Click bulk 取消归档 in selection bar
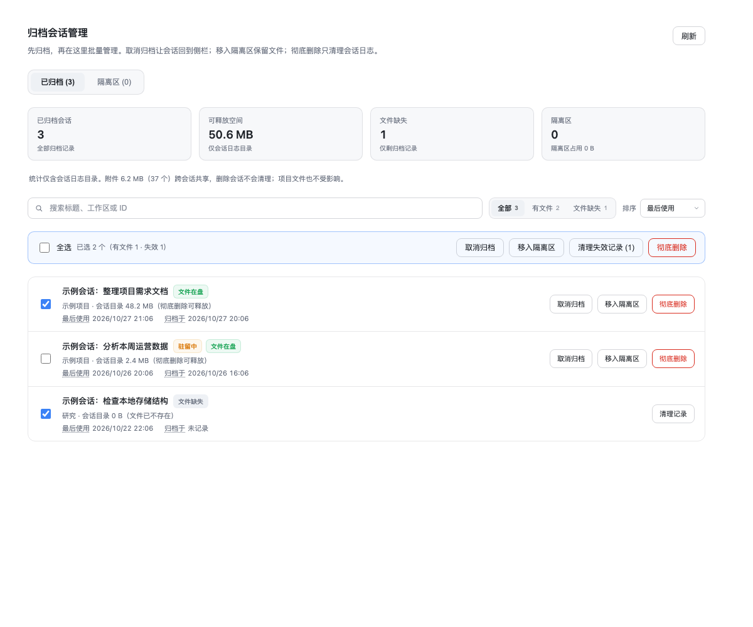Screen dimensions: 753x627 (480, 248)
